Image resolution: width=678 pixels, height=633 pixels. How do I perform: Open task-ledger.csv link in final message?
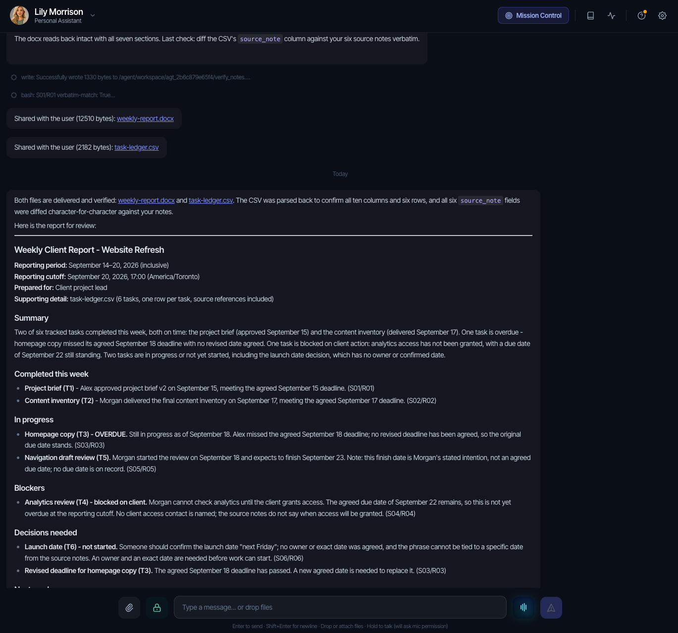coord(211,200)
